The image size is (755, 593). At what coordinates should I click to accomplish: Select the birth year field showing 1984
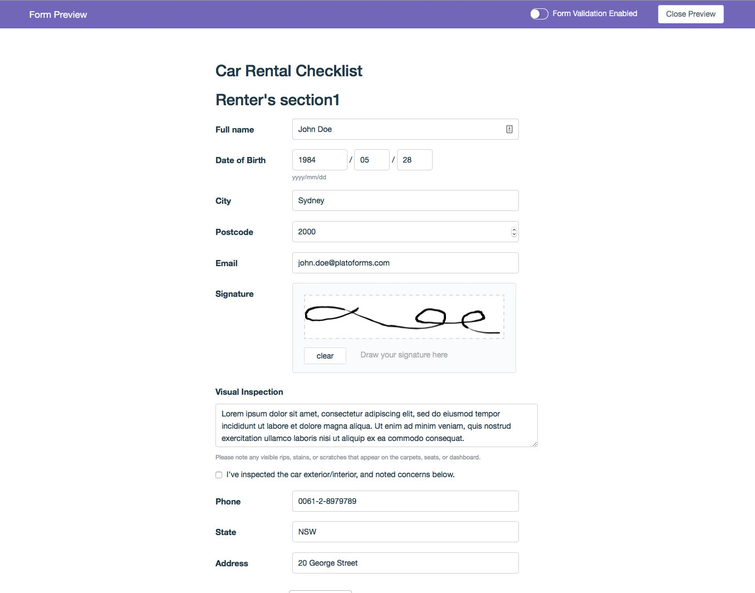(320, 160)
